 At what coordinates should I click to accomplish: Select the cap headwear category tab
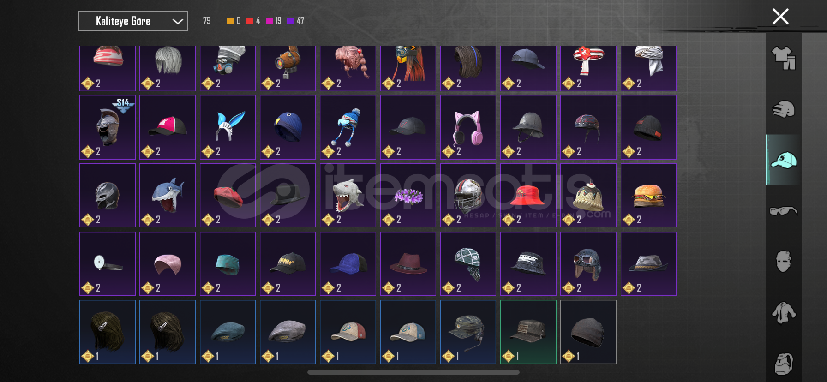pos(784,160)
